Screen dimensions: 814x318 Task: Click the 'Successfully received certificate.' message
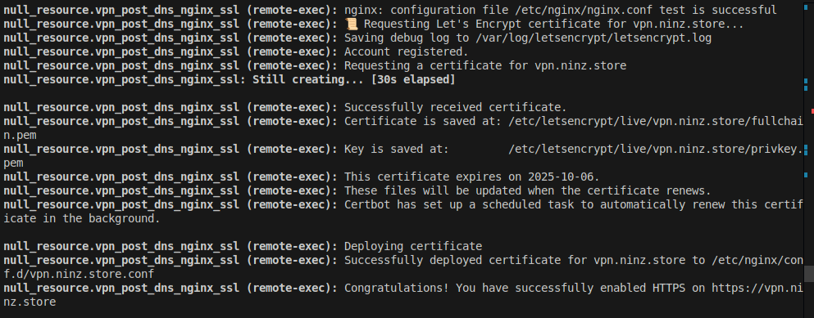[456, 107]
